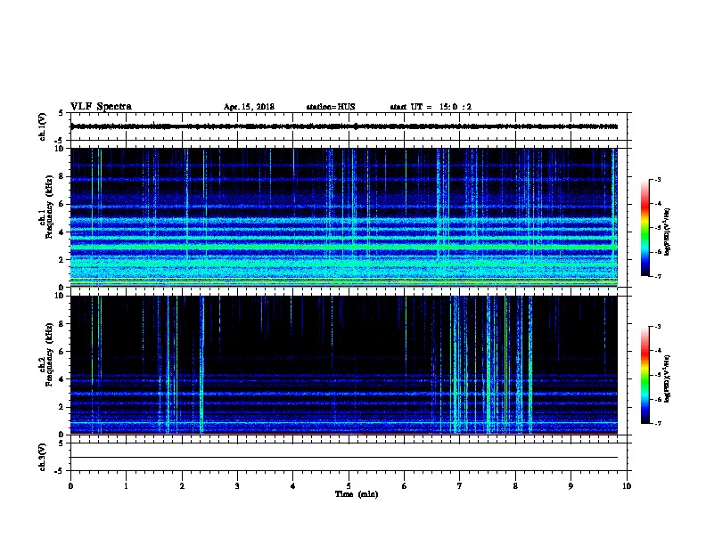Click the "6" kHz tick on ch.1 spectrogram
The height and width of the screenshot is (545, 706).
[x=62, y=204]
